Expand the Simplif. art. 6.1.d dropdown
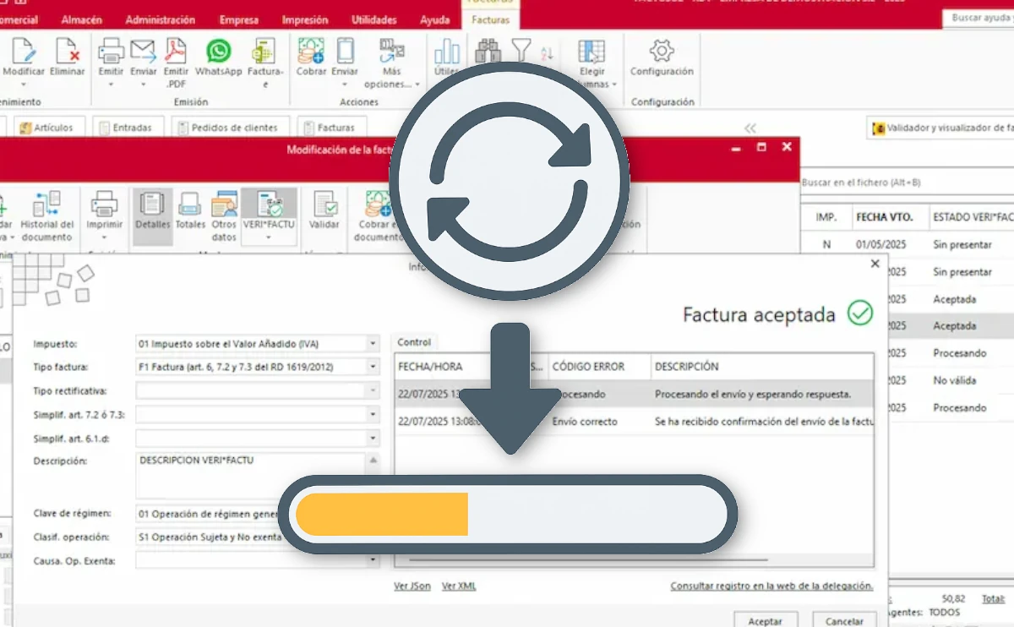1014x627 pixels. 373,439
